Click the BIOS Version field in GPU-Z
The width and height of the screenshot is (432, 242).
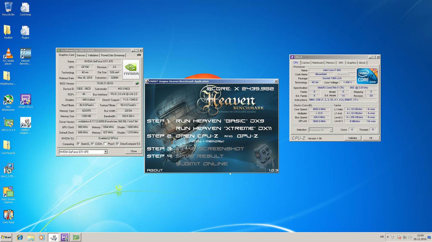pos(105,83)
